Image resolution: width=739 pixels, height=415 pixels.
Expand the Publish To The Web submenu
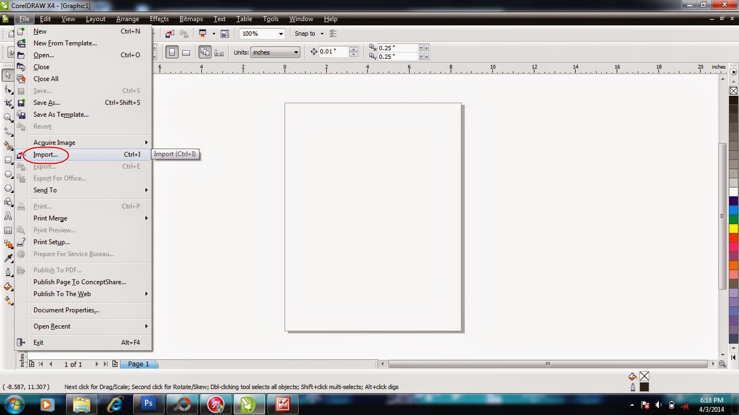pyautogui.click(x=90, y=294)
